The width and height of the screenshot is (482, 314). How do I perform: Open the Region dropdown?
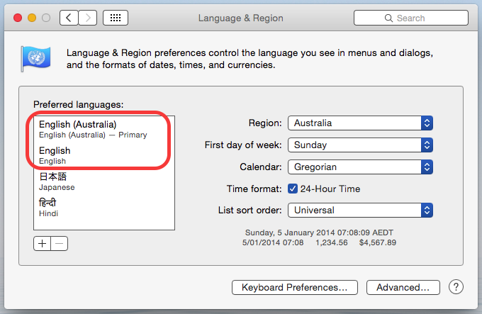click(x=360, y=123)
